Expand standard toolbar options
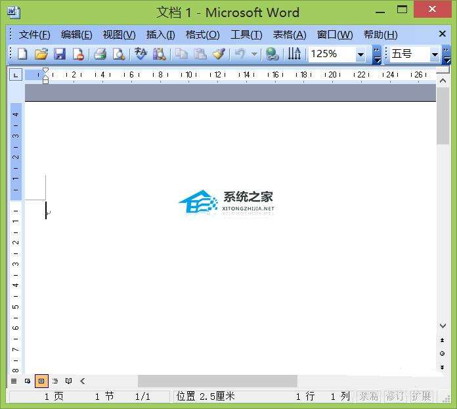Screen dimensions: 457x409 pos(377,54)
